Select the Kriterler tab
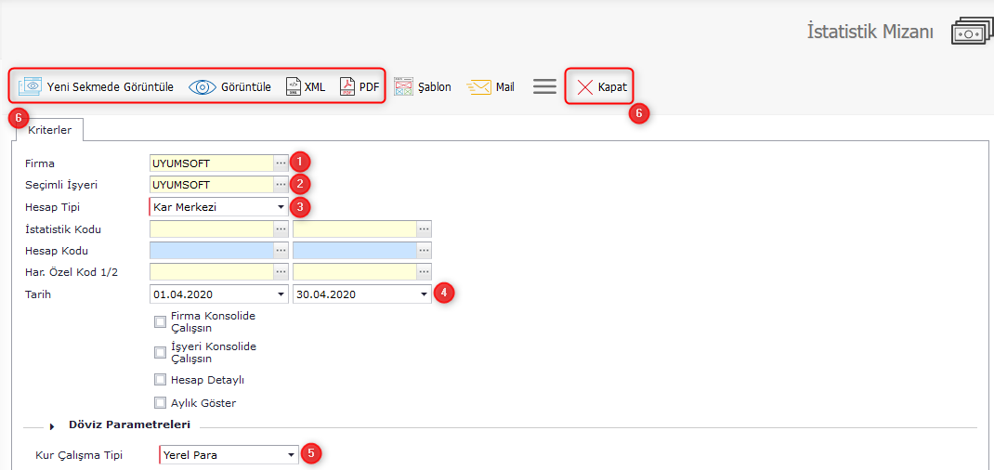The image size is (994, 470). [x=49, y=130]
